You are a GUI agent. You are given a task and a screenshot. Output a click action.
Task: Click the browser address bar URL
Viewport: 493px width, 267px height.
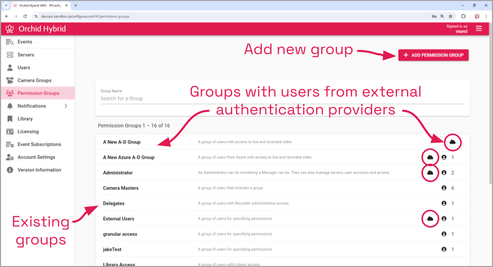click(85, 16)
